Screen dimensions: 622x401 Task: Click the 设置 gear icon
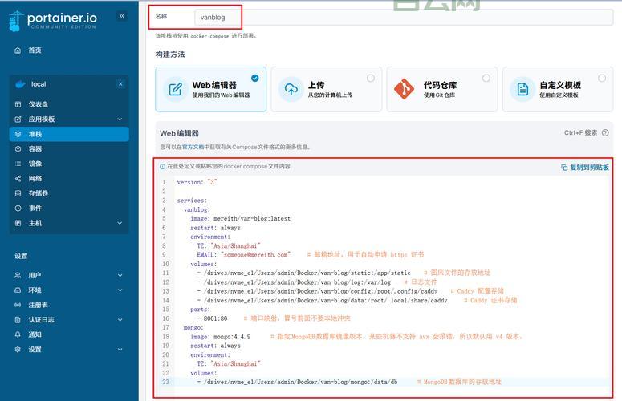pyautogui.click(x=18, y=350)
